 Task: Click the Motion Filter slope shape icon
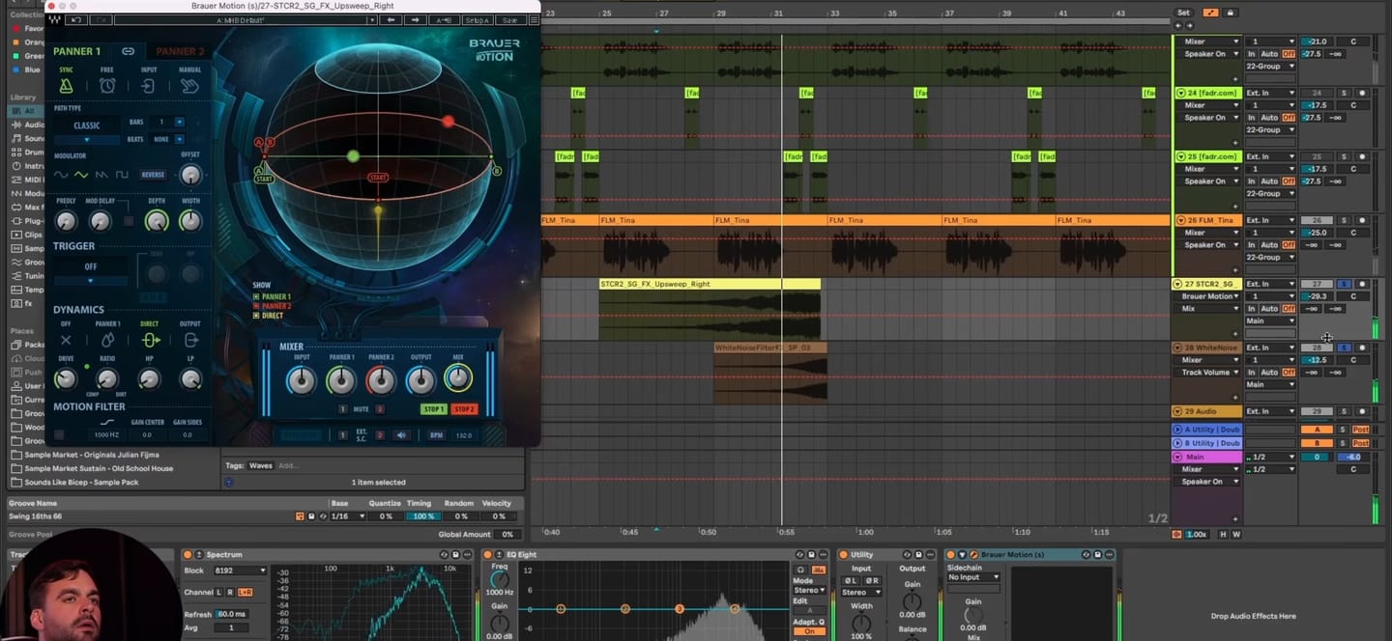pyautogui.click(x=107, y=422)
